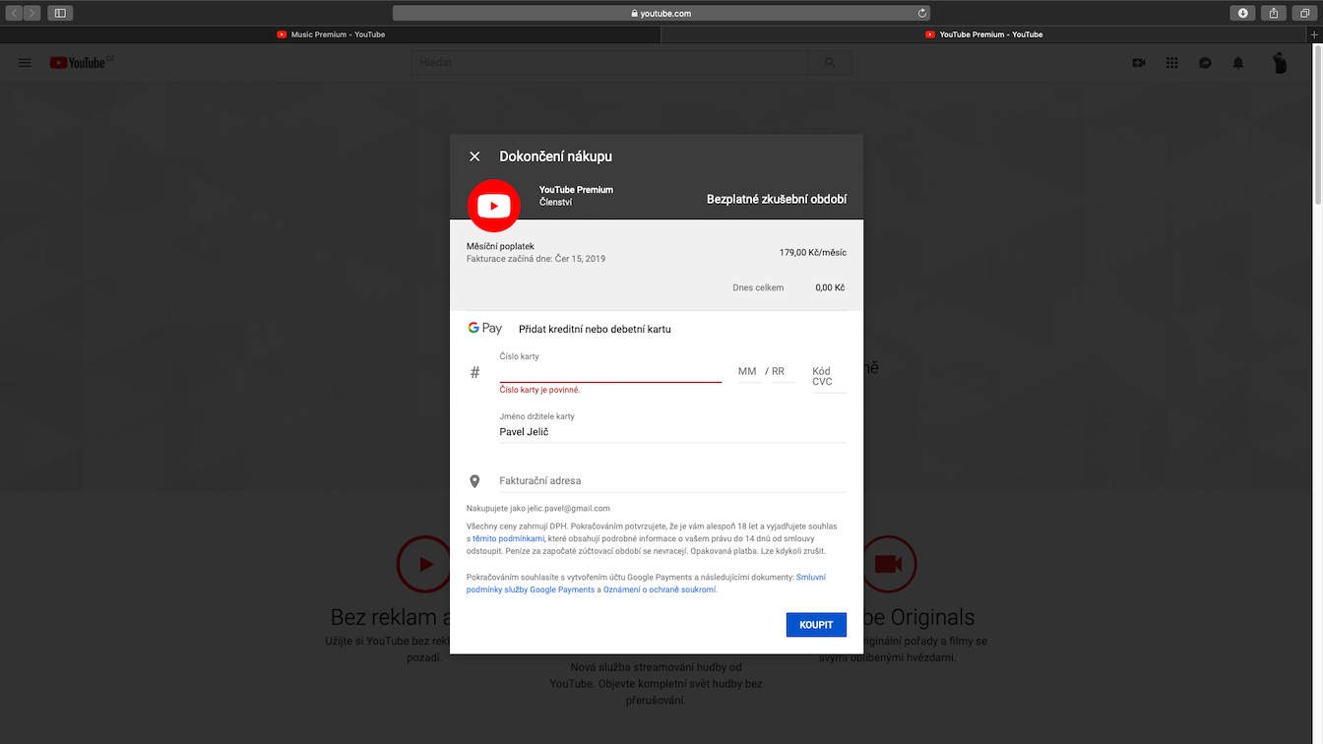Open the YouTube apps grid icon
This screenshot has width=1323, height=744.
click(1171, 63)
